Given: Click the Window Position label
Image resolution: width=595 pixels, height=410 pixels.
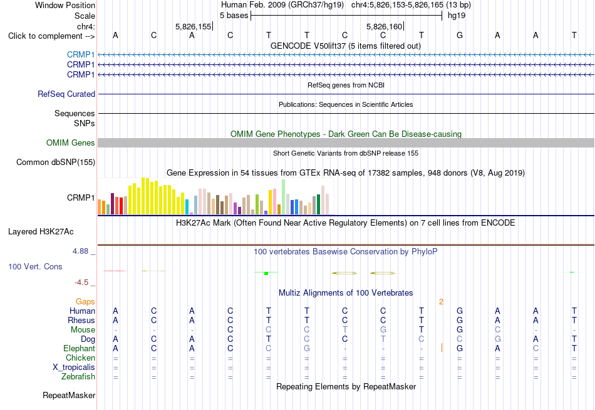Looking at the screenshot, I should point(65,5).
